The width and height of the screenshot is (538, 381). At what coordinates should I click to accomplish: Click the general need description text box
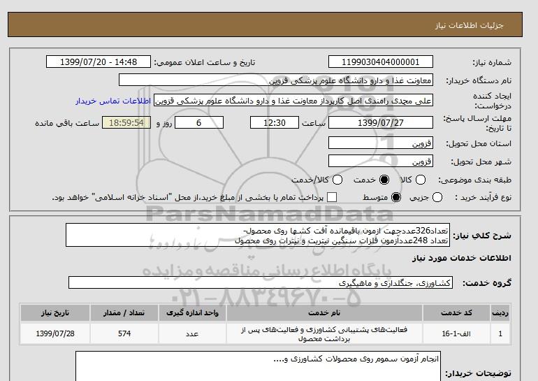(x=258, y=235)
